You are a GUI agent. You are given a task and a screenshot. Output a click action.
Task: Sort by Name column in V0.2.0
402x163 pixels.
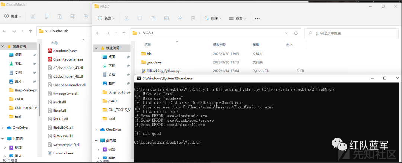point(148,45)
